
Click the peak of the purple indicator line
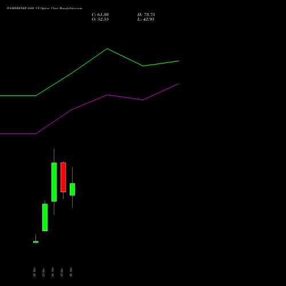[x=178, y=84]
